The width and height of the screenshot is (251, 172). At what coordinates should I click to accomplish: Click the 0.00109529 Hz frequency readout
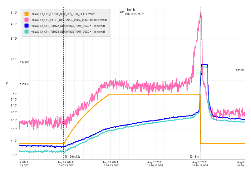pyautogui.click(x=134, y=14)
